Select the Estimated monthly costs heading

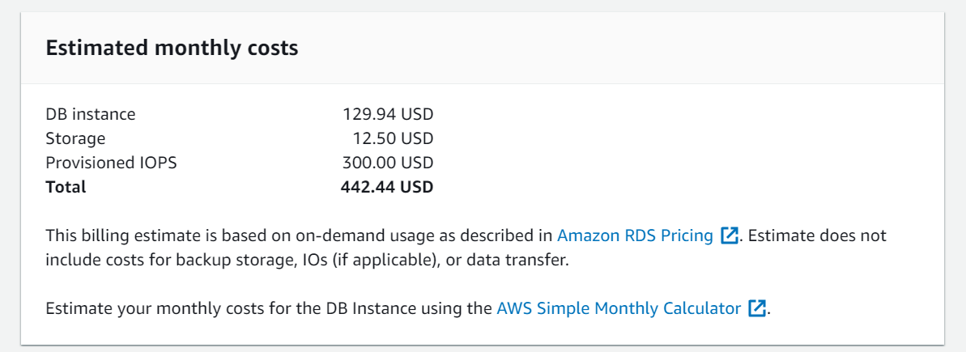coord(172,48)
